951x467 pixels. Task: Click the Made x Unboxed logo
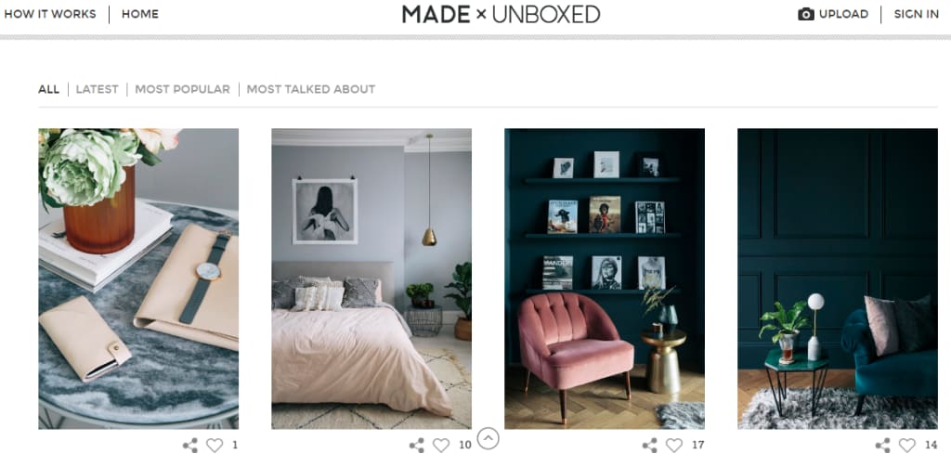pos(501,14)
